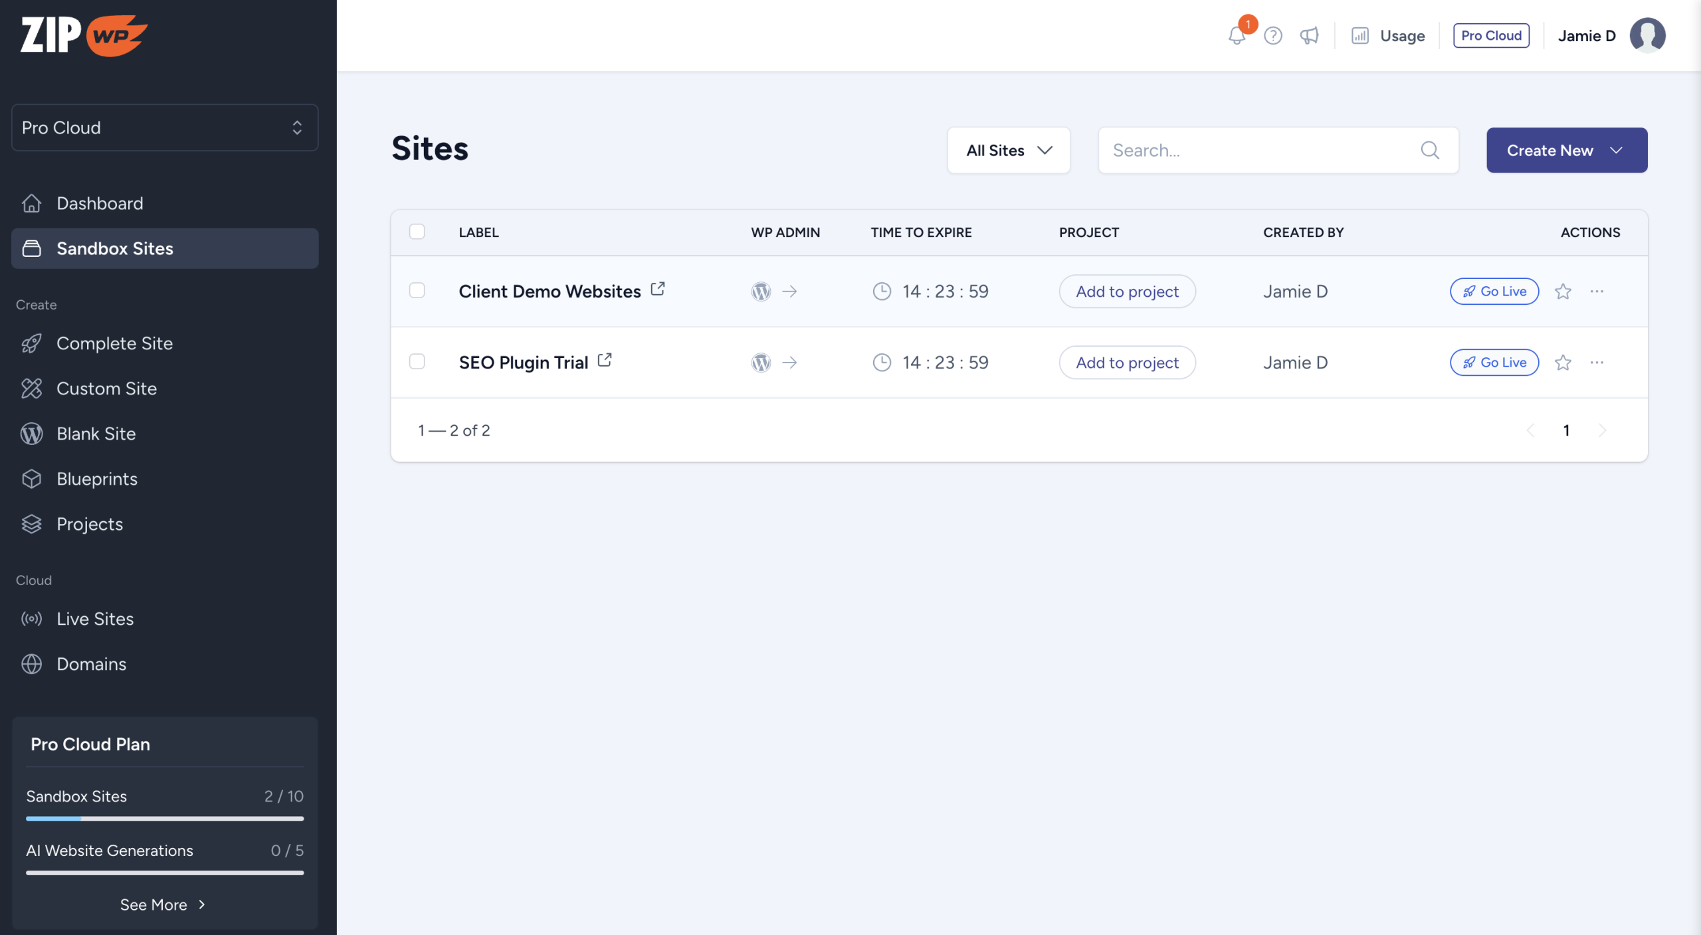The image size is (1701, 935).
Task: Expand the All Sites filter dropdown
Action: [x=1009, y=151]
